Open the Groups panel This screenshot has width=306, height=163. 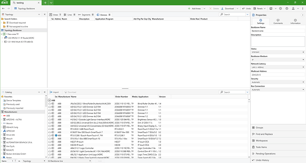pyautogui.click(x=278, y=128)
